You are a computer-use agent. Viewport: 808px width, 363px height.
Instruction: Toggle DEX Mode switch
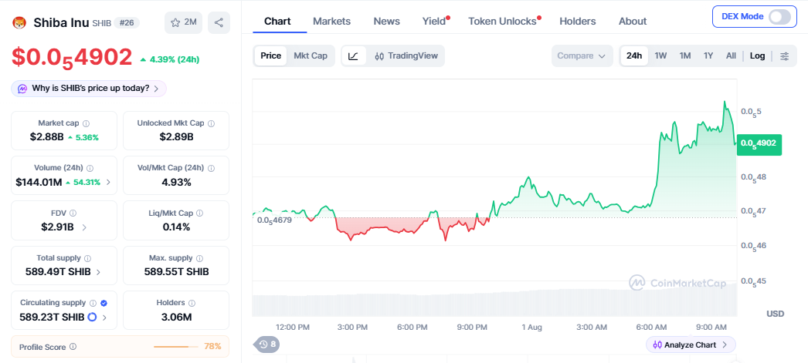[x=779, y=16]
